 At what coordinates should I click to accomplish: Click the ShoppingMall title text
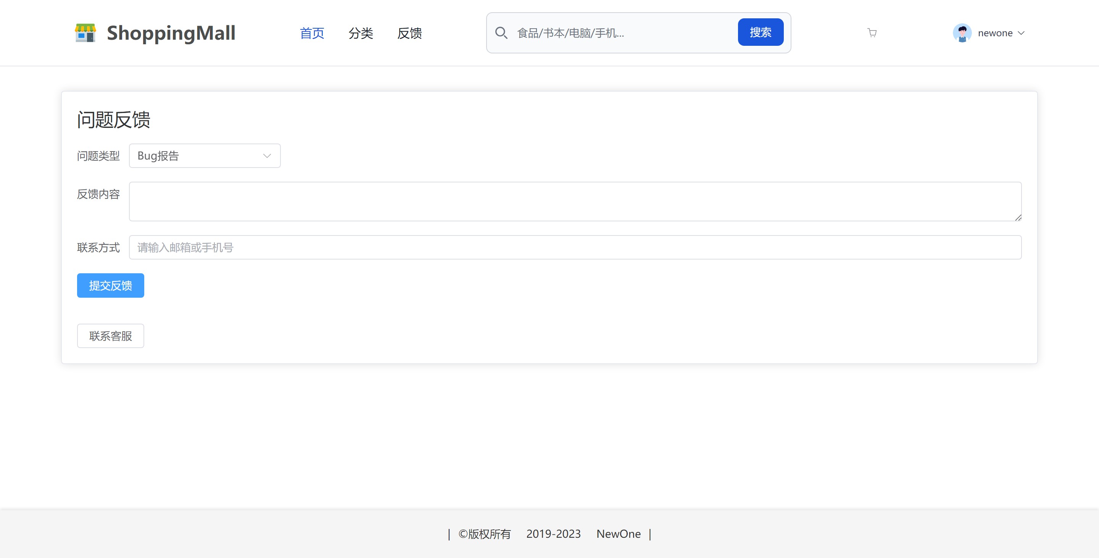click(171, 33)
